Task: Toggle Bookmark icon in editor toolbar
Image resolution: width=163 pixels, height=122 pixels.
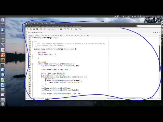Action: coord(72,36)
